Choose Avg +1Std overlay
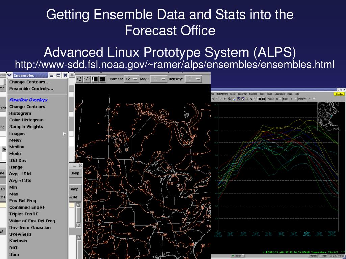This screenshot has width=346, height=259. pos(21,181)
